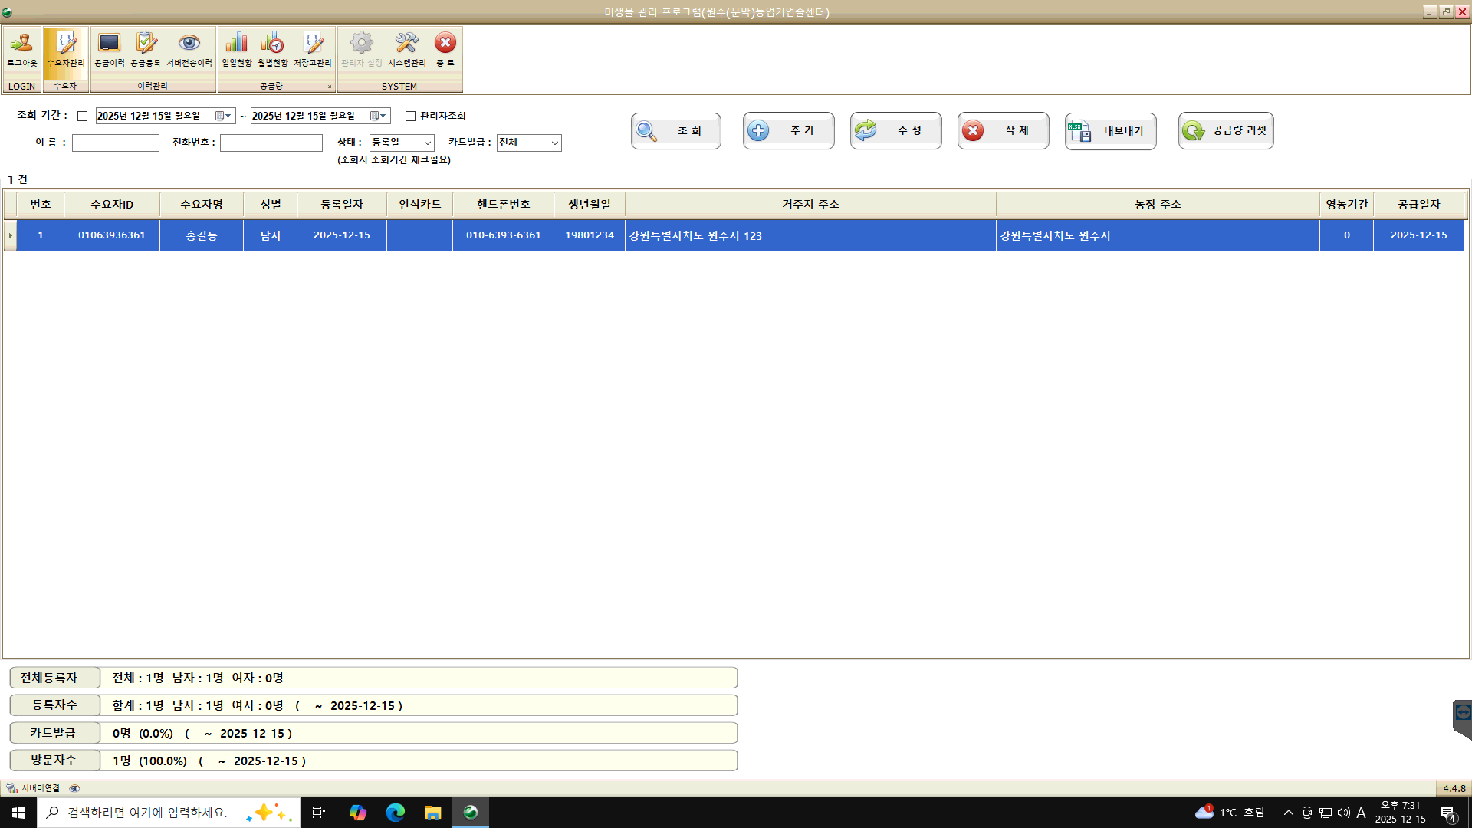Open 시스템관리 system tools icon
The width and height of the screenshot is (1472, 828).
click(x=406, y=49)
